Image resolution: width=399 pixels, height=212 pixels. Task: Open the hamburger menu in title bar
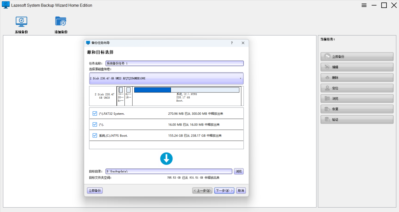[364, 5]
